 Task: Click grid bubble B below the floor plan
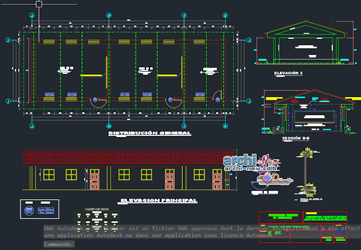(109, 126)
